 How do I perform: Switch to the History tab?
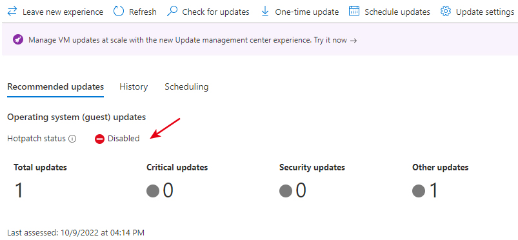[x=134, y=86]
